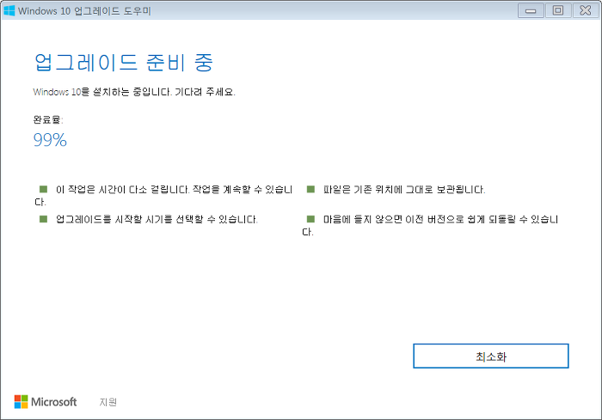The image size is (602, 420).
Task: Click the 완료율 label
Action: (x=48, y=119)
